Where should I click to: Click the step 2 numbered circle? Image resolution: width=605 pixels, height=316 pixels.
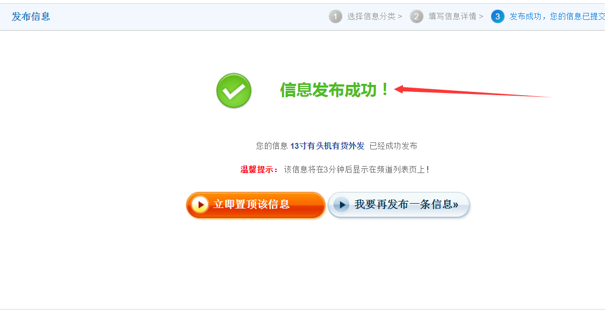pos(416,17)
